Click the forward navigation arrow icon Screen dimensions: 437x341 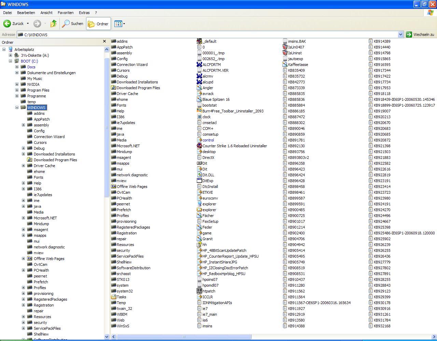click(x=37, y=24)
